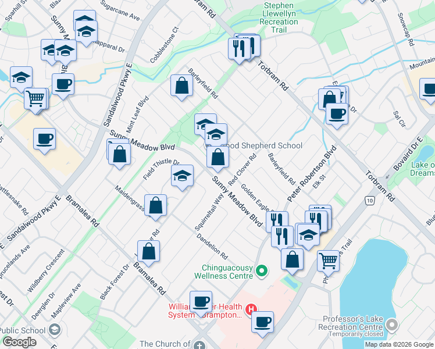Open the shopping cart marker near Sandalwood Pkwy
This screenshot has height=349, width=435.
35,99
